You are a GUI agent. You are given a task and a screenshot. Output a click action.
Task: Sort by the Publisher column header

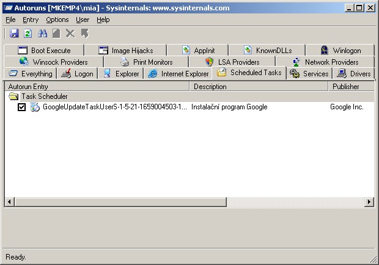[x=351, y=87]
